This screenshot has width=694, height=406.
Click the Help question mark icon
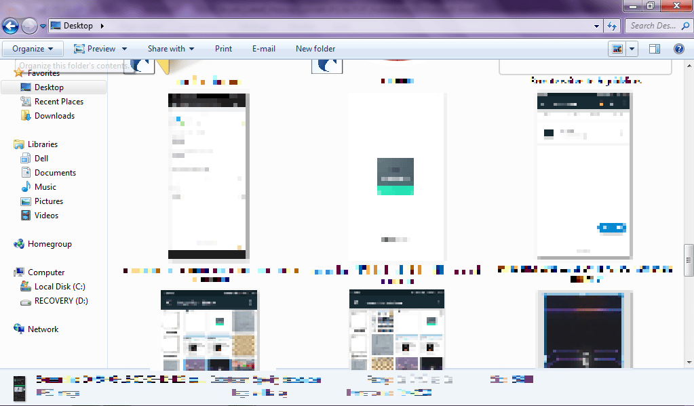tap(679, 49)
